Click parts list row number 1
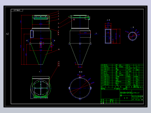The width and height of the screenshot is (151, 113). [122, 85]
